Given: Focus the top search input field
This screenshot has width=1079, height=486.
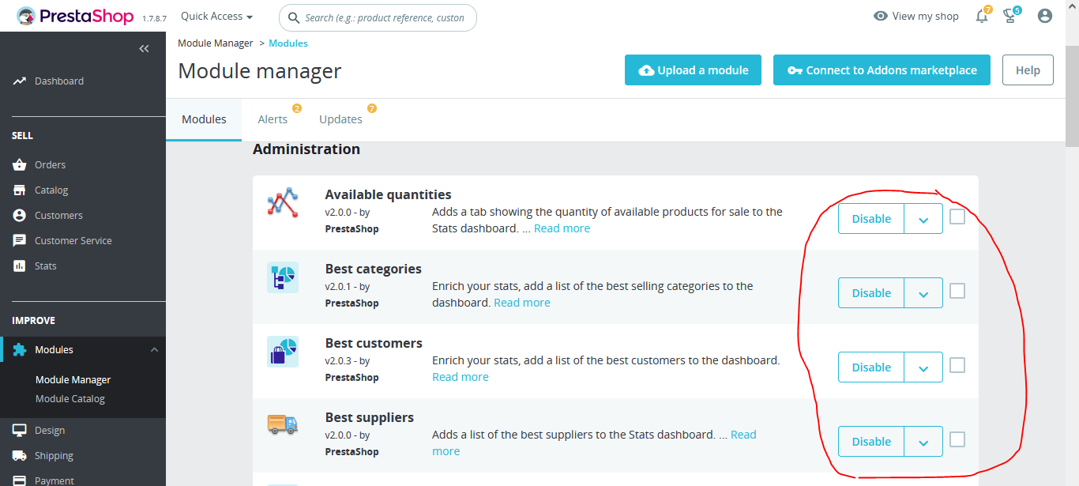Looking at the screenshot, I should [384, 17].
